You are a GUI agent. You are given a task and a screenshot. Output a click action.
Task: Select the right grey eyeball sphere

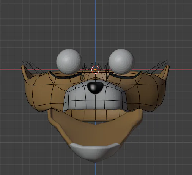coord(121,61)
